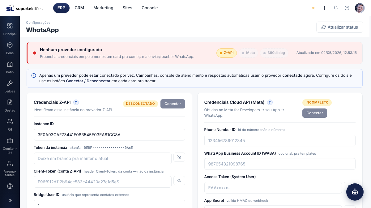Viewport: 371px width, 208px height.
Task: Open the Leilões gavel icon
Action: (10, 83)
